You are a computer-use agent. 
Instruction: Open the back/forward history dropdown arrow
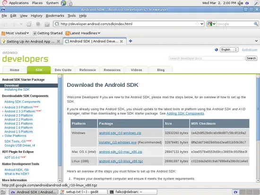[x=21, y=24]
